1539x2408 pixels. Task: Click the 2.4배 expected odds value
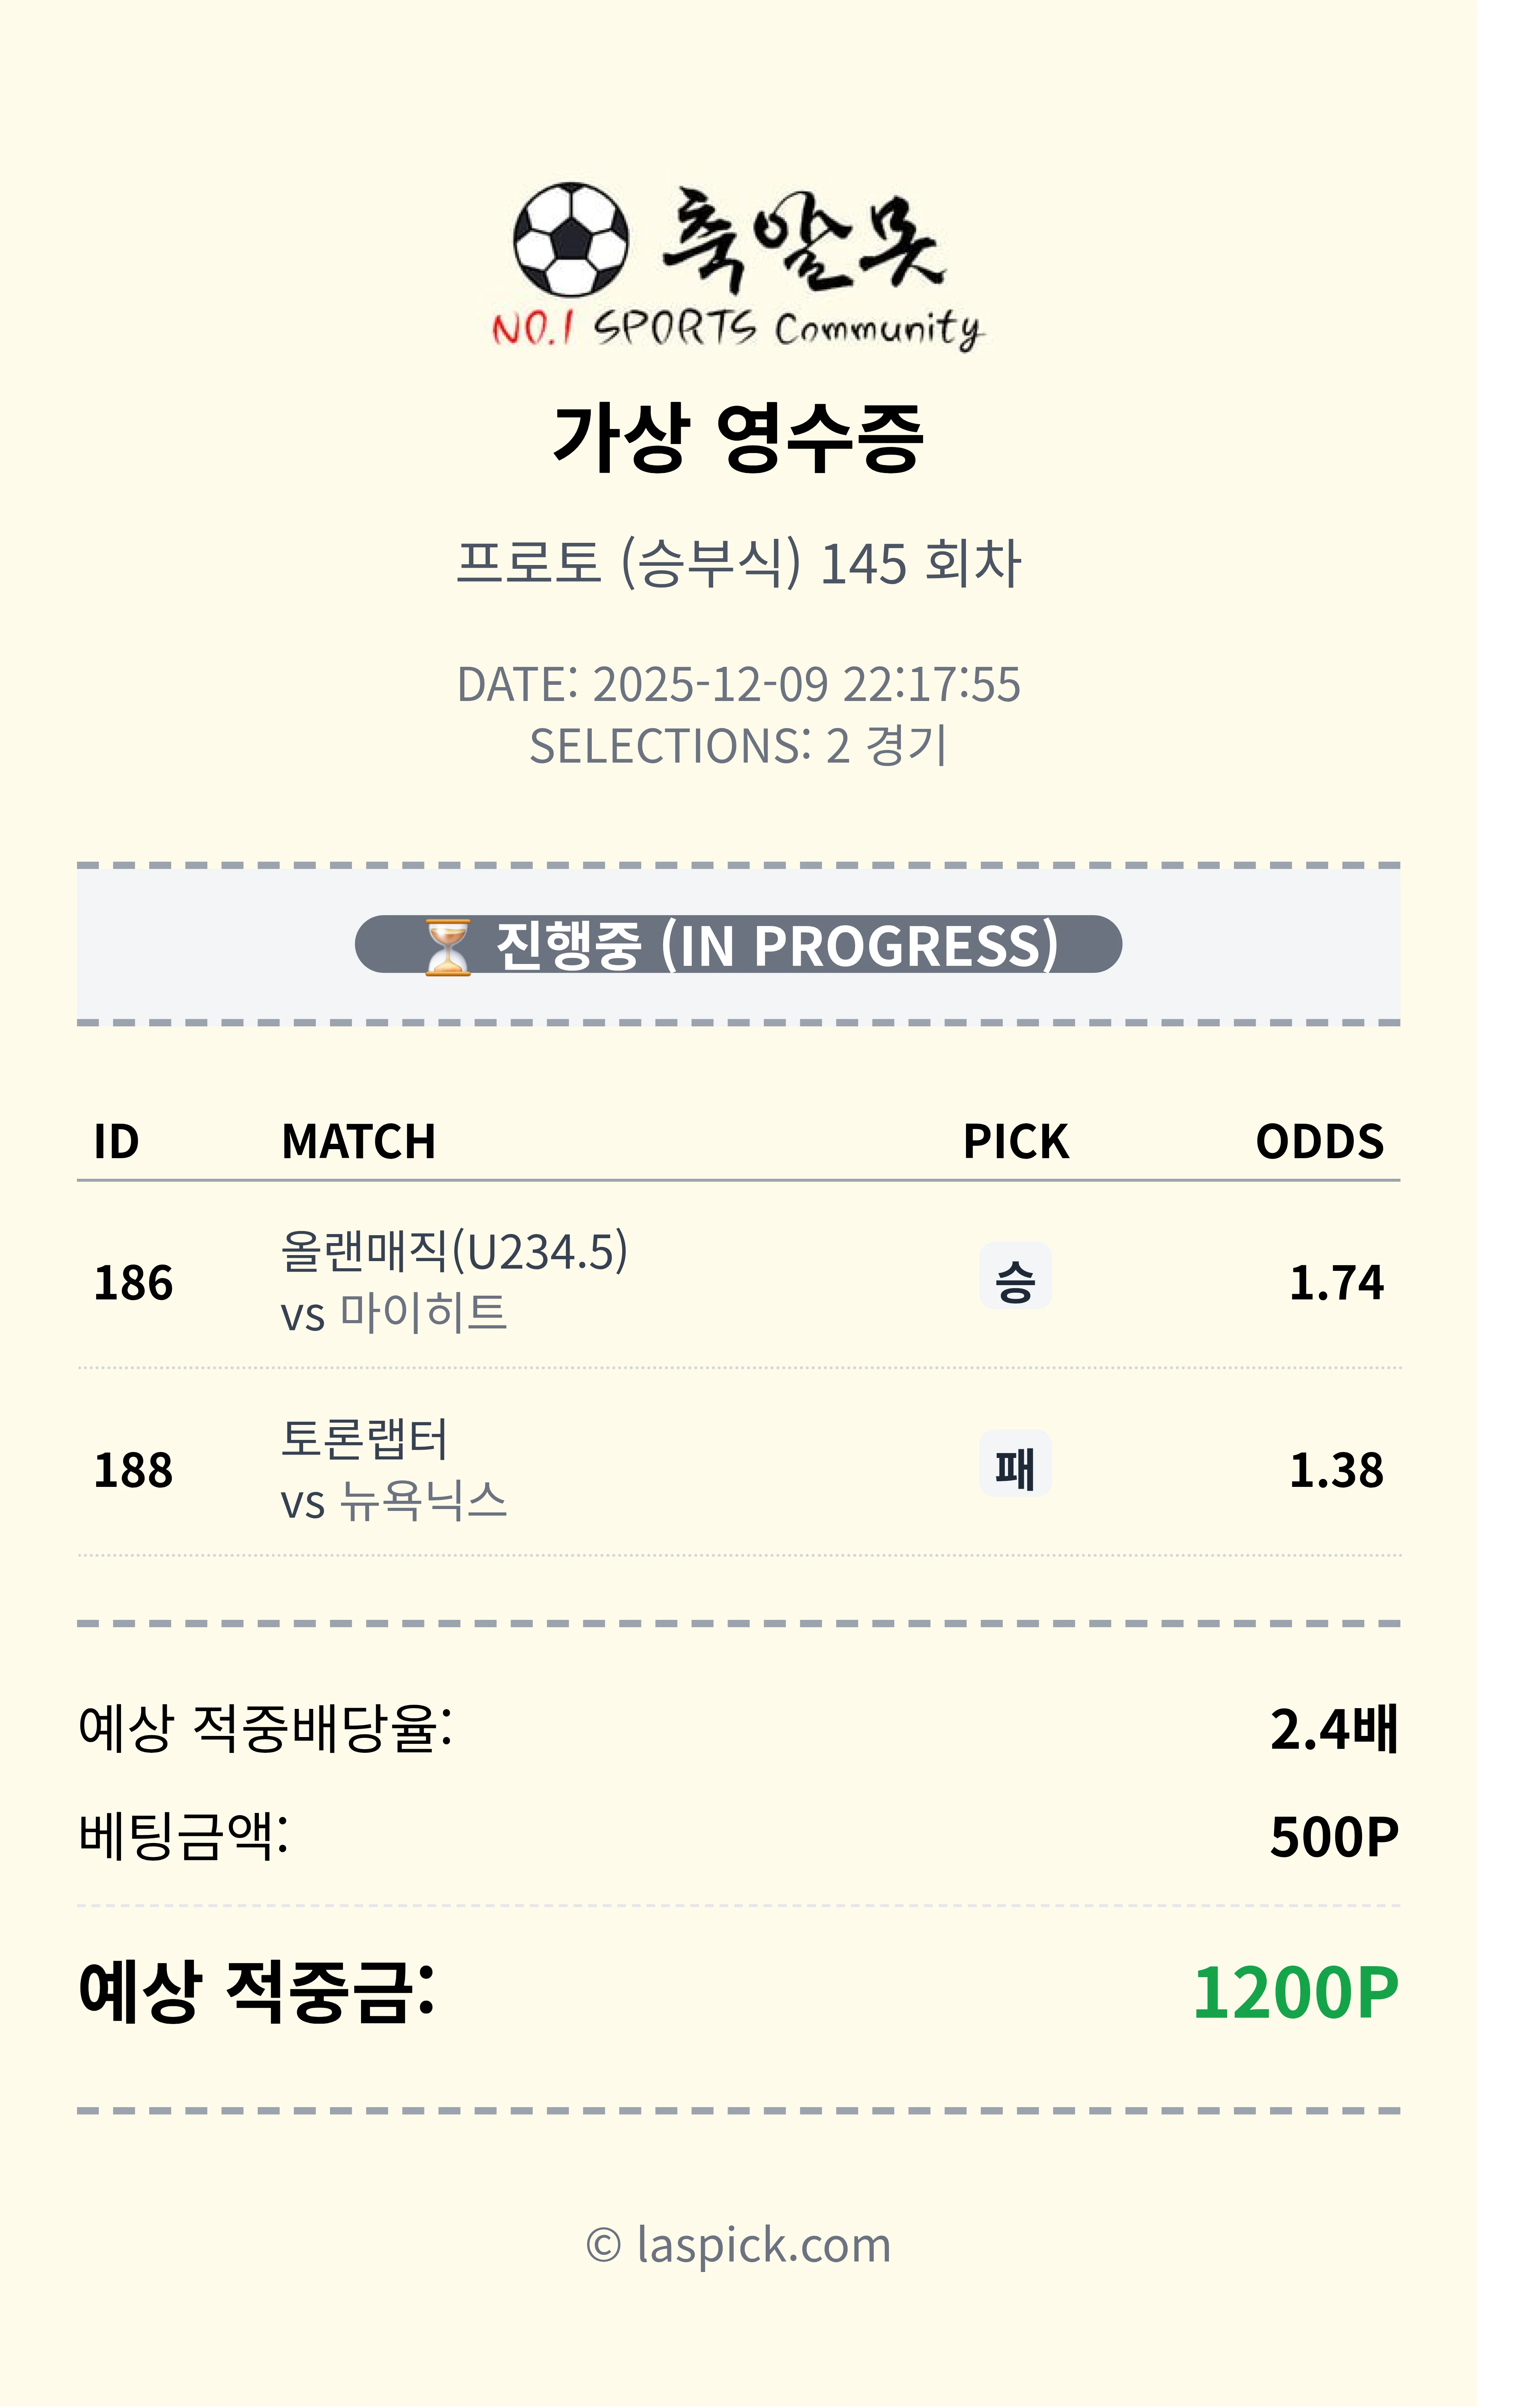[1334, 1730]
